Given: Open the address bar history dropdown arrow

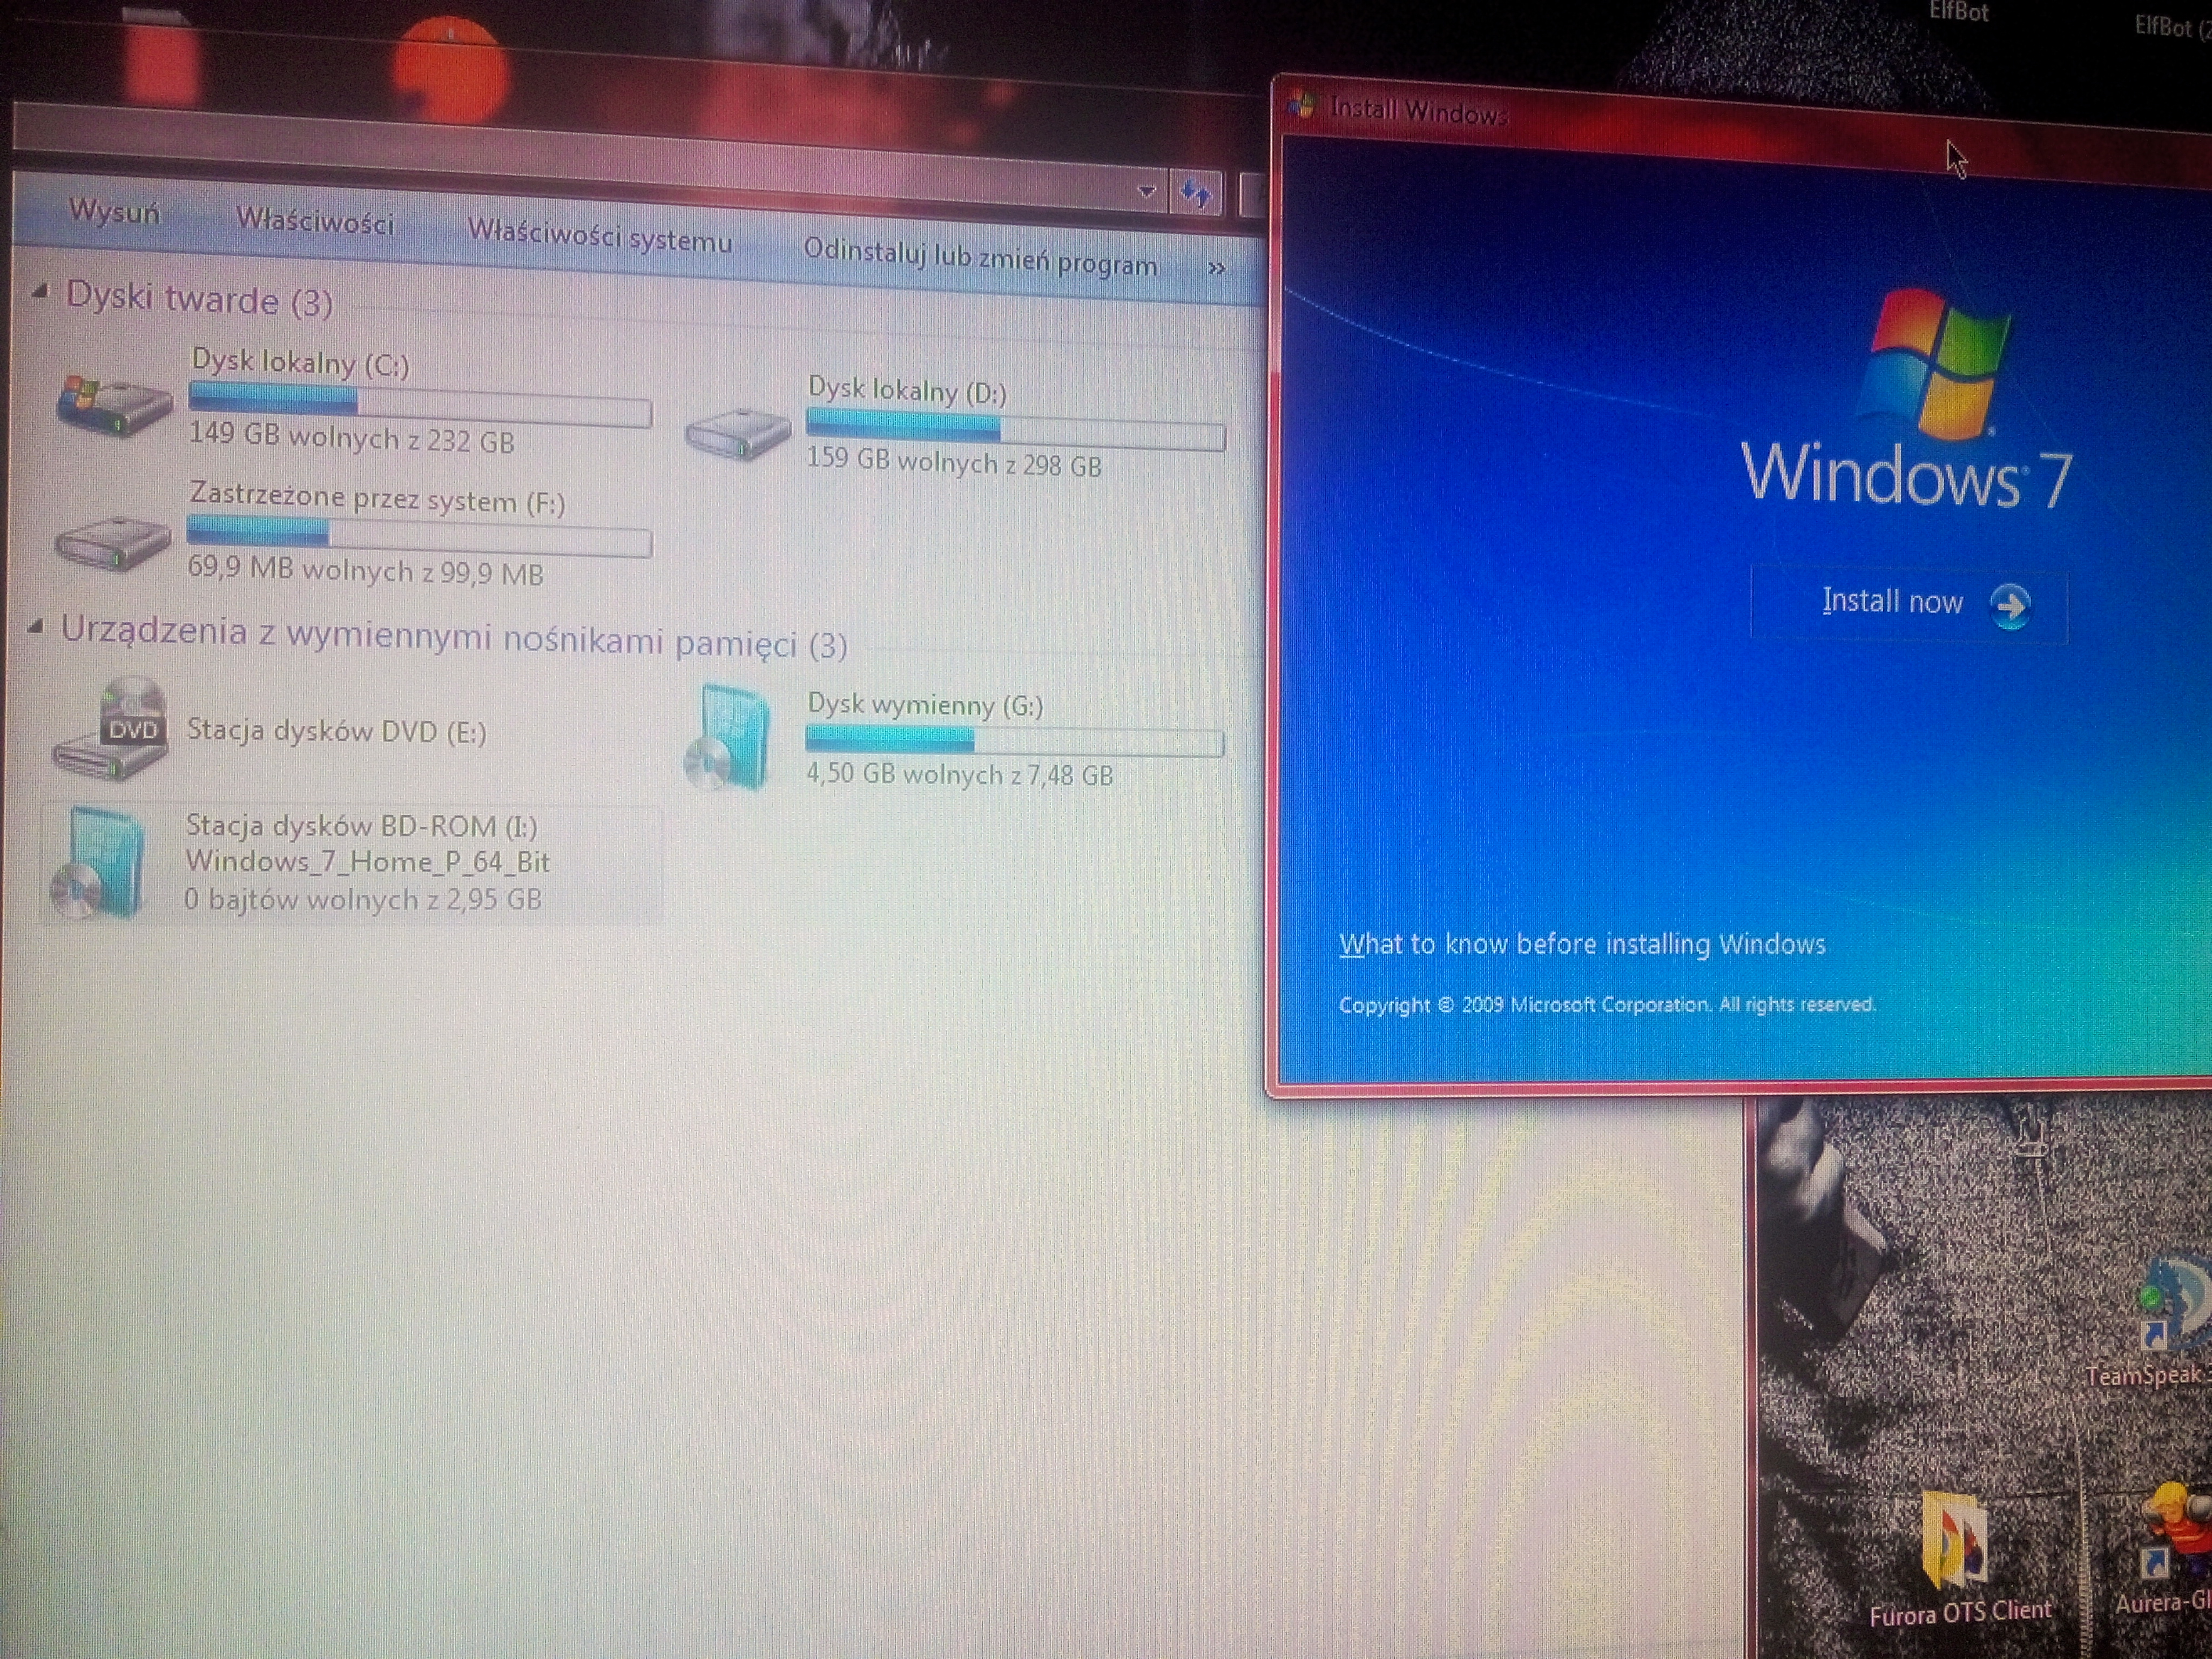Looking at the screenshot, I should click(1147, 190).
